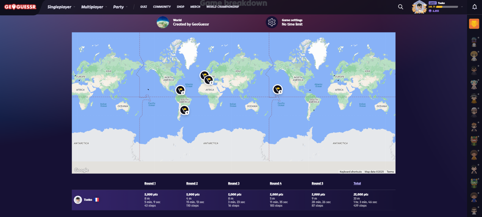Screen dimensions: 482x217
Task: Go to the SHOP menu item
Action: pos(180,7)
